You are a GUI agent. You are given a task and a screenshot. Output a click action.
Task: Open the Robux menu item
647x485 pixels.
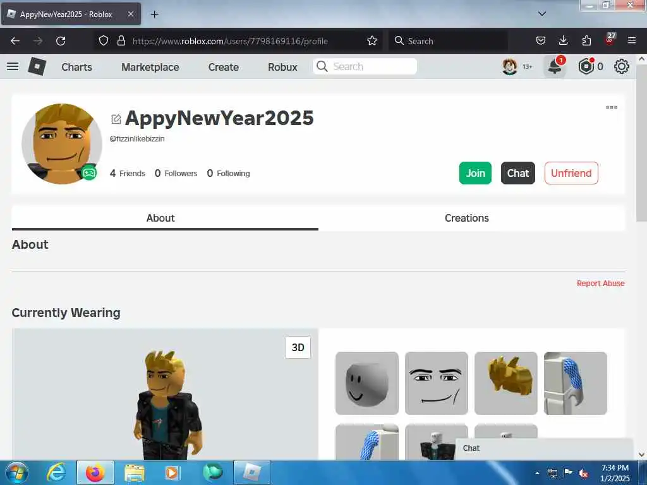coord(282,67)
